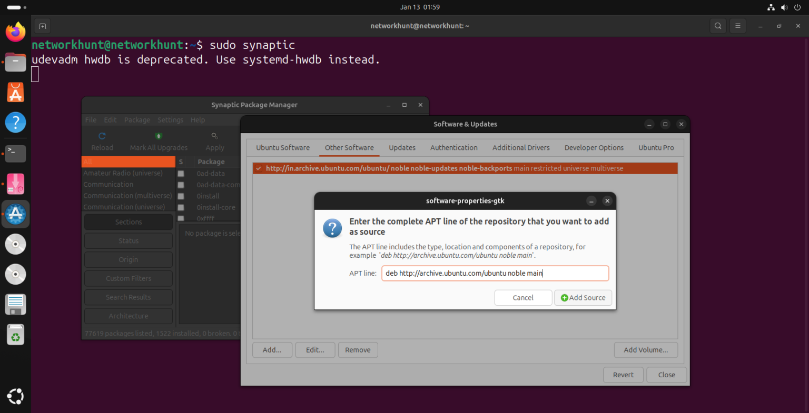Toggle the checkbox beside 0install-core

(181, 207)
